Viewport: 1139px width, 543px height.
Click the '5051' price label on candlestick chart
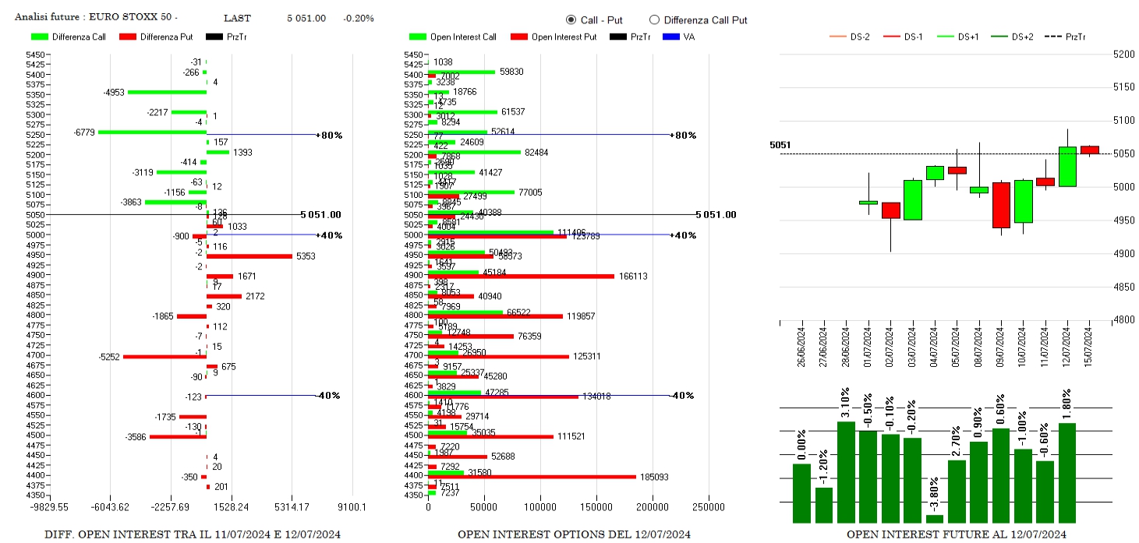click(780, 145)
